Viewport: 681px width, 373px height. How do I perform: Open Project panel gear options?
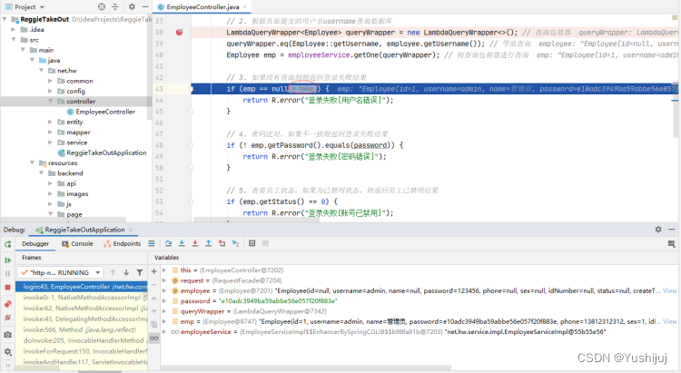point(132,6)
